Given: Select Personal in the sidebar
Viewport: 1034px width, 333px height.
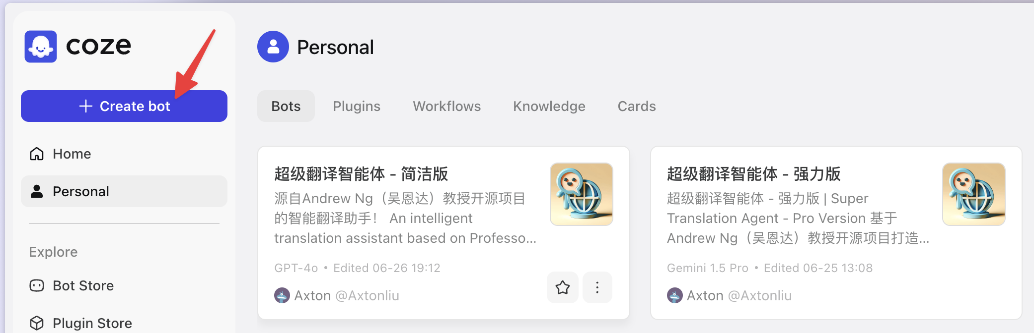Looking at the screenshot, I should [124, 191].
